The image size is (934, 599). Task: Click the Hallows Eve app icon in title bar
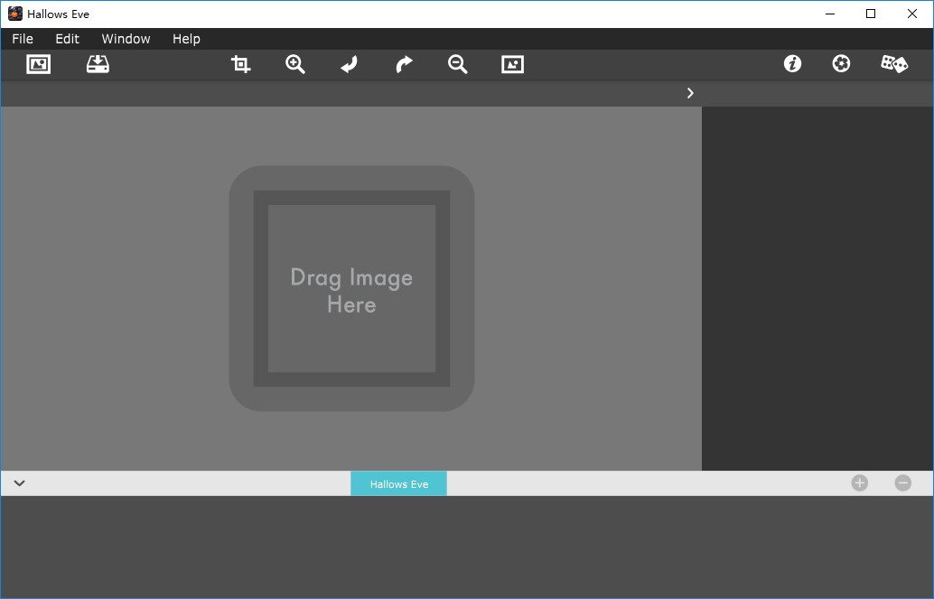pyautogui.click(x=14, y=14)
